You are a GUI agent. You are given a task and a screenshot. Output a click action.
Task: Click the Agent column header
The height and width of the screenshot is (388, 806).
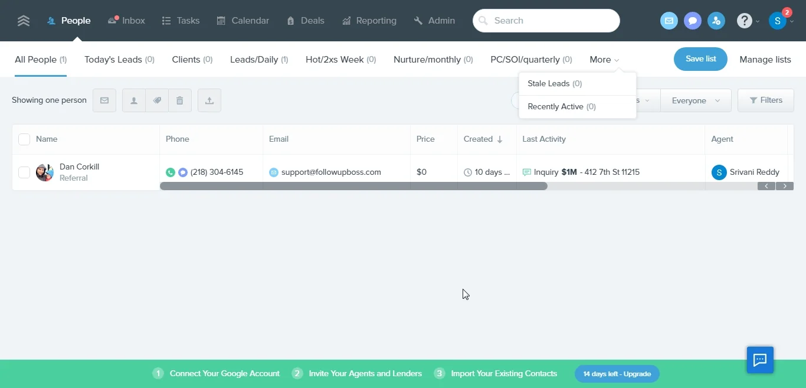pyautogui.click(x=722, y=139)
